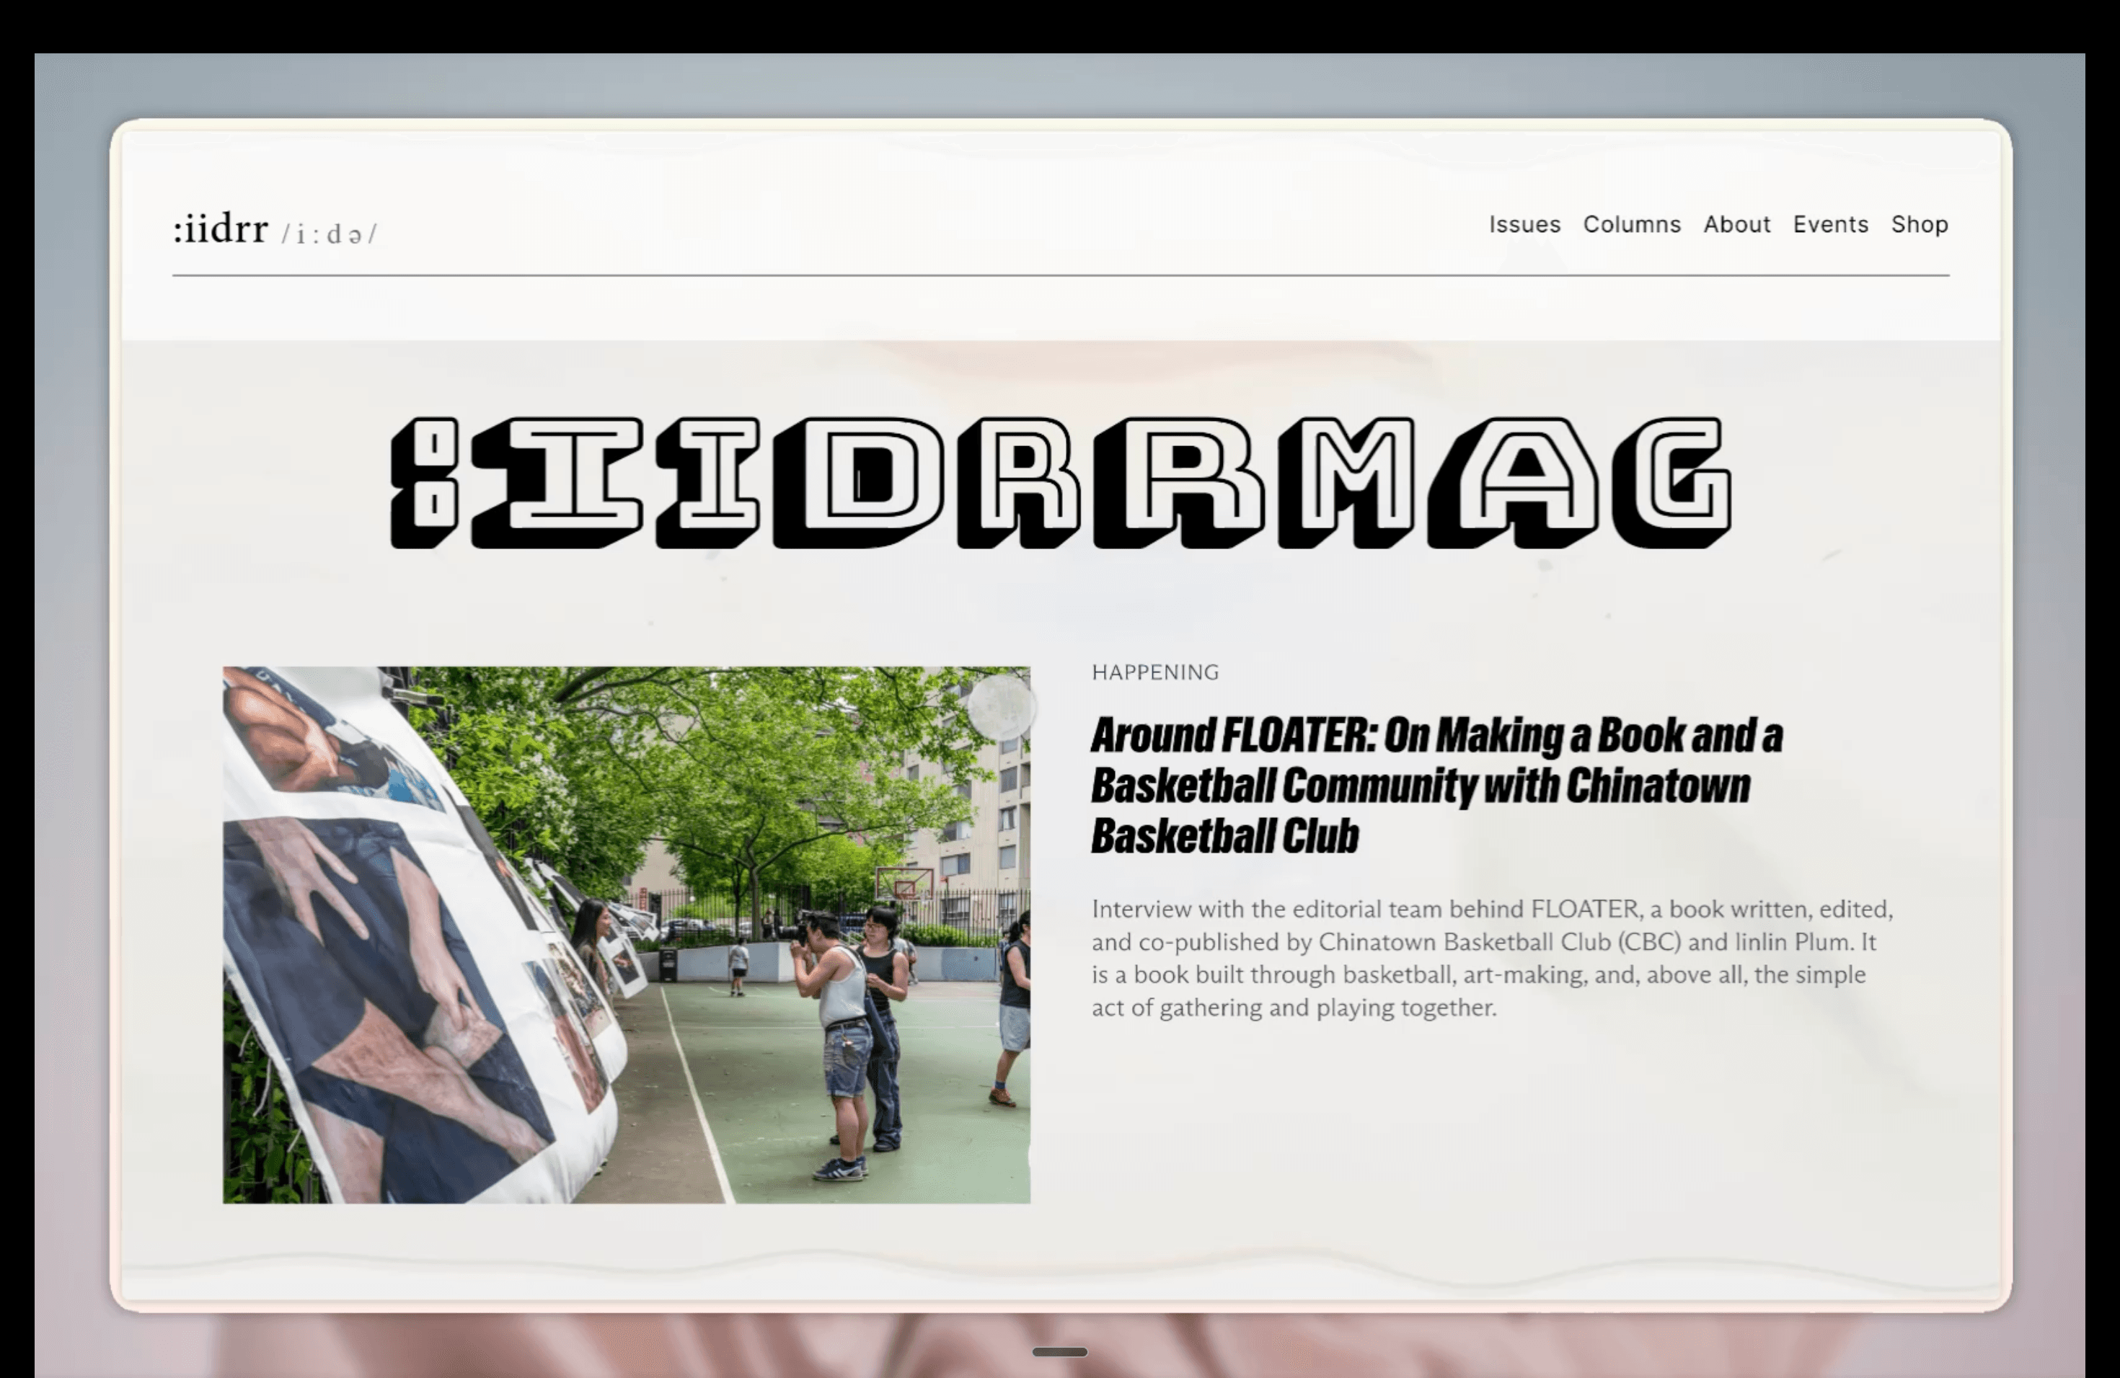Go to the About page
Viewport: 2120px width, 1378px height.
pyautogui.click(x=1736, y=224)
